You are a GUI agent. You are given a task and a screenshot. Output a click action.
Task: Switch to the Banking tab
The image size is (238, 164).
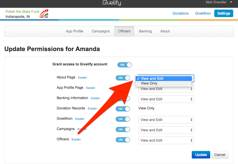point(145,31)
